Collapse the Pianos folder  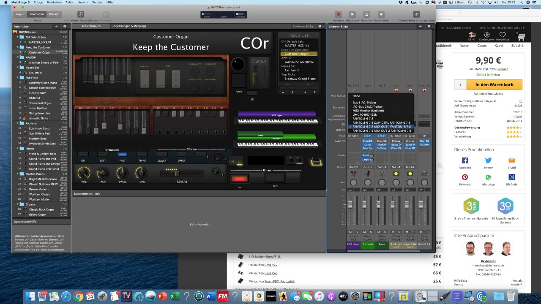pos(18,149)
